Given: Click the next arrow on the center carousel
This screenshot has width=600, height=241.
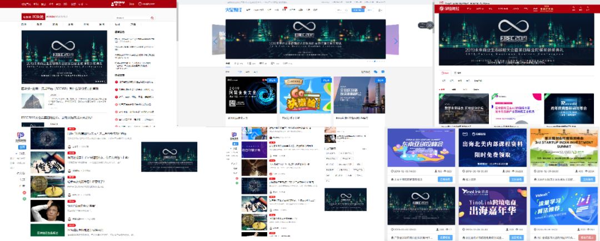Looking at the screenshot, I should [396, 41].
